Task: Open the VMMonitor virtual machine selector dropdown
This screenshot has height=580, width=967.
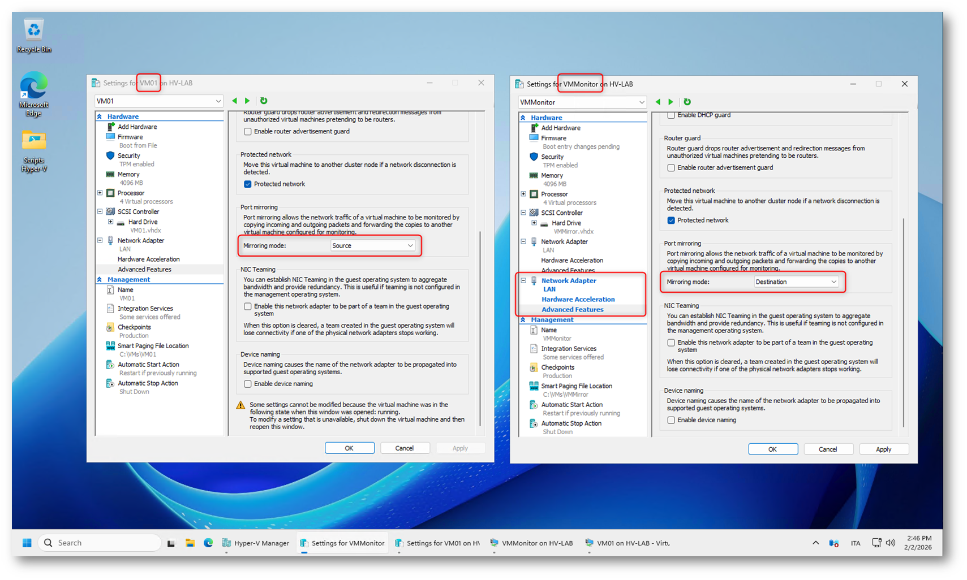Action: coord(582,102)
